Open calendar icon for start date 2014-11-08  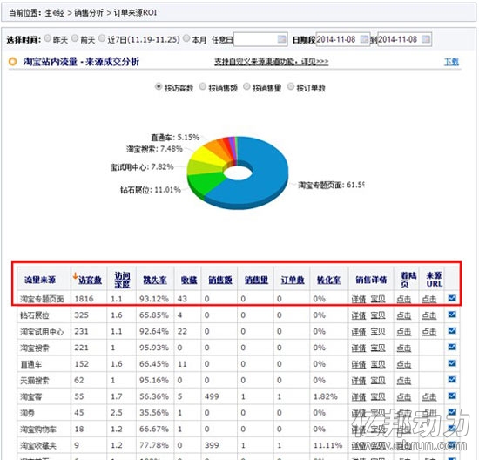pos(364,39)
